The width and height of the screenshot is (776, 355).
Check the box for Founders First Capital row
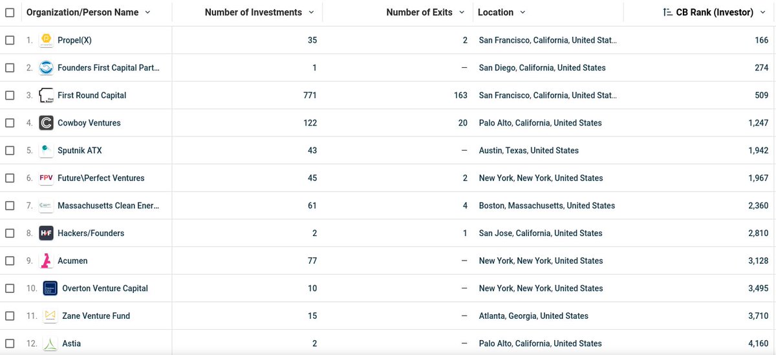point(10,68)
